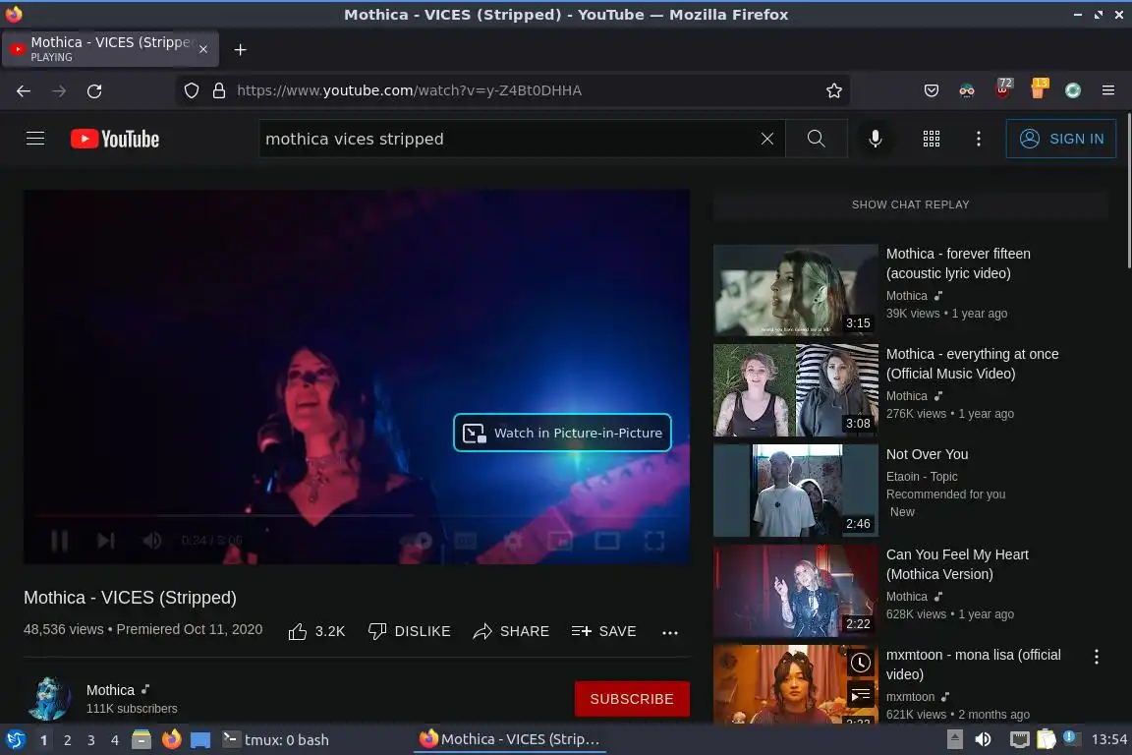The height and width of the screenshot is (755, 1132).
Task: Open the Mothica channel avatar
Action: pos(49,699)
